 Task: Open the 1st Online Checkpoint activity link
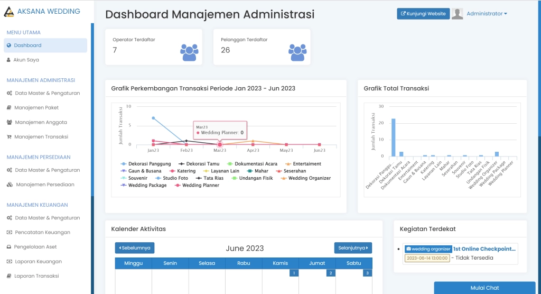tap(484, 249)
